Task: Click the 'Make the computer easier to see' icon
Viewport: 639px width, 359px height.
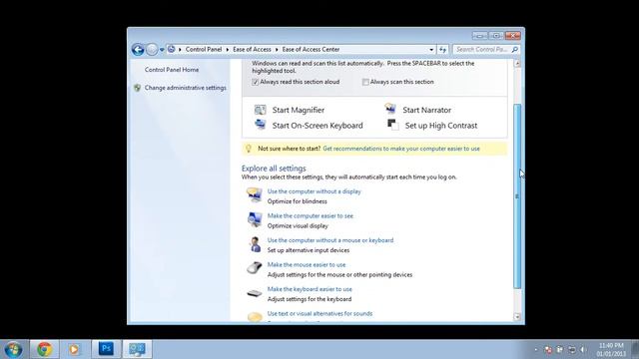Action: point(255,219)
